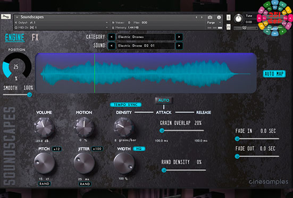Click the upper S solo button in header
293x198 pixels.
[x=228, y=18]
